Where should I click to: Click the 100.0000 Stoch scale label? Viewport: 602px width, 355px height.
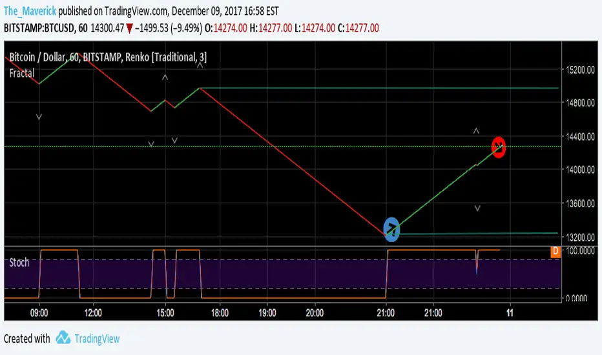click(580, 250)
